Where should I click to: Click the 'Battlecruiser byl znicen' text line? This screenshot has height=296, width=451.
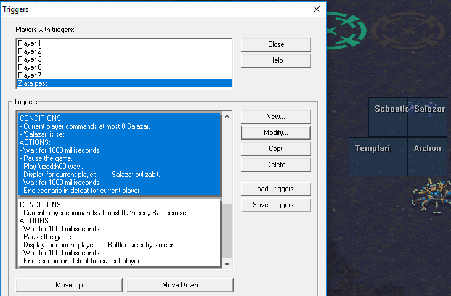pyautogui.click(x=97, y=245)
